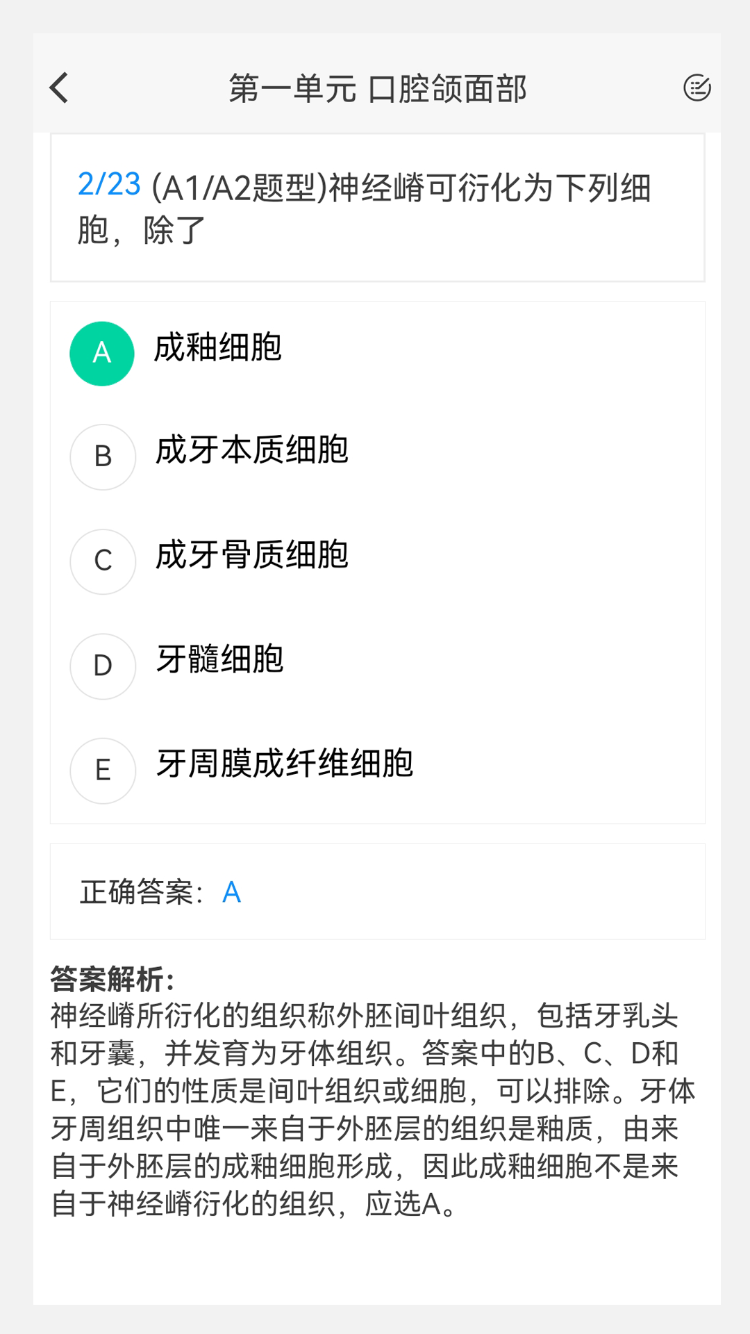Select option A green circle
This screenshot has width=750, height=1334.
point(102,354)
